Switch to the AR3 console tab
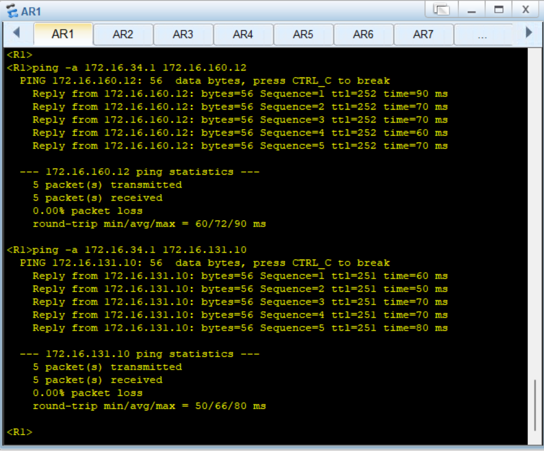 click(183, 33)
